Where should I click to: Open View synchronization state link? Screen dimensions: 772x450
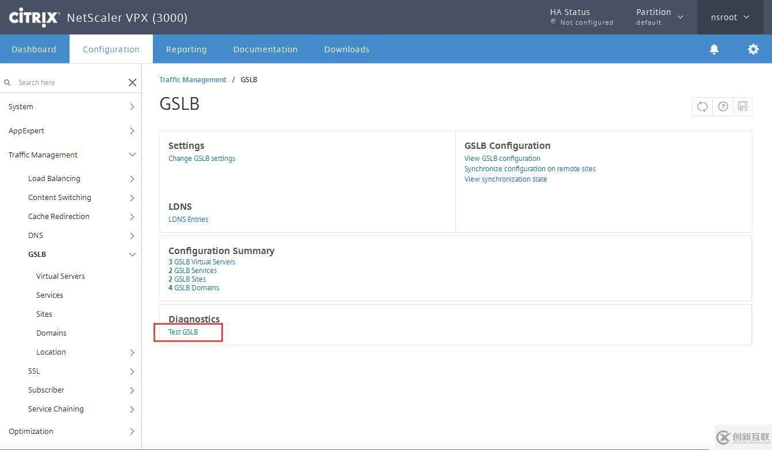pyautogui.click(x=506, y=179)
